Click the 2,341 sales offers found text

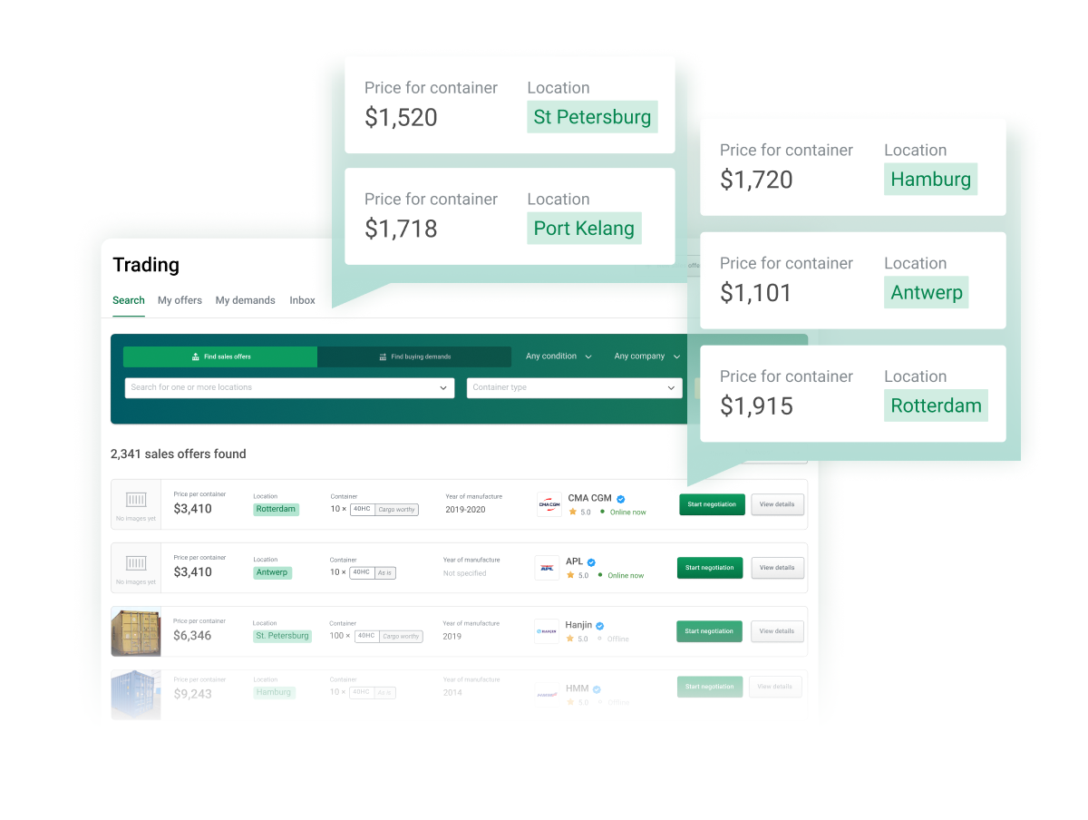point(178,454)
